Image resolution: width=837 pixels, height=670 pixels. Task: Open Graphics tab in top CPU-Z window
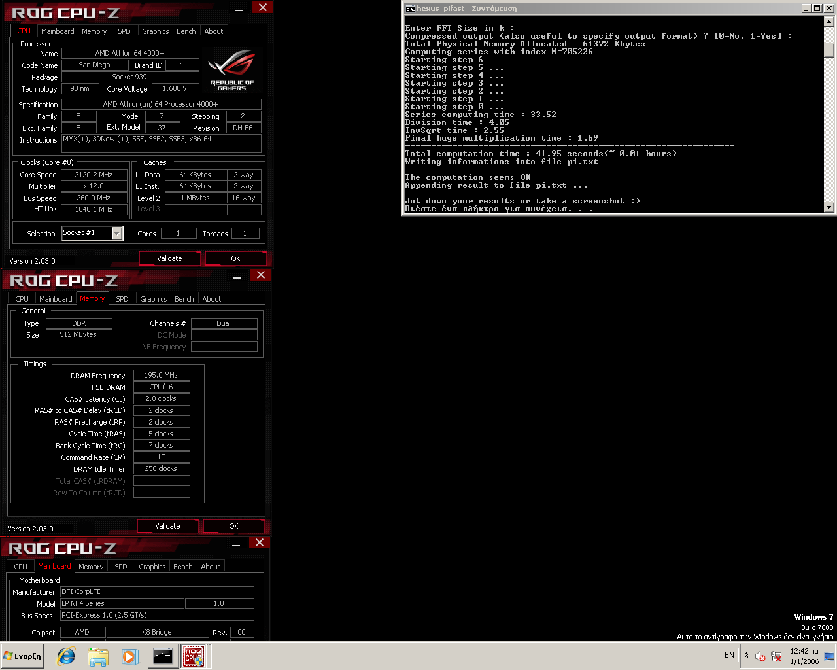coord(156,31)
